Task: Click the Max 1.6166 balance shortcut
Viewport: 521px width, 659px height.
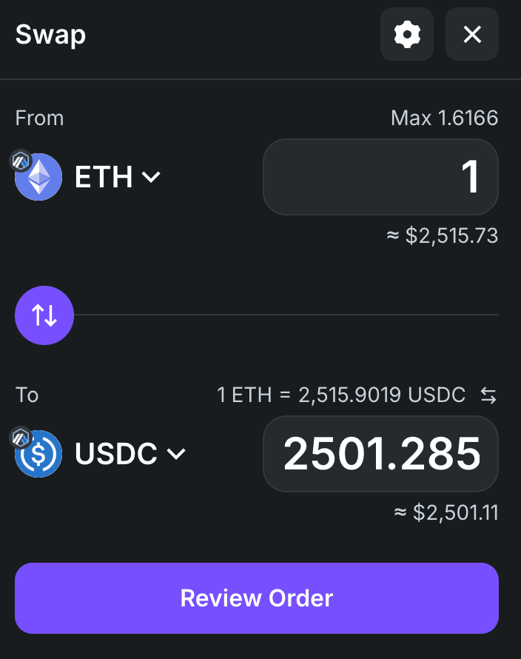Action: click(444, 118)
